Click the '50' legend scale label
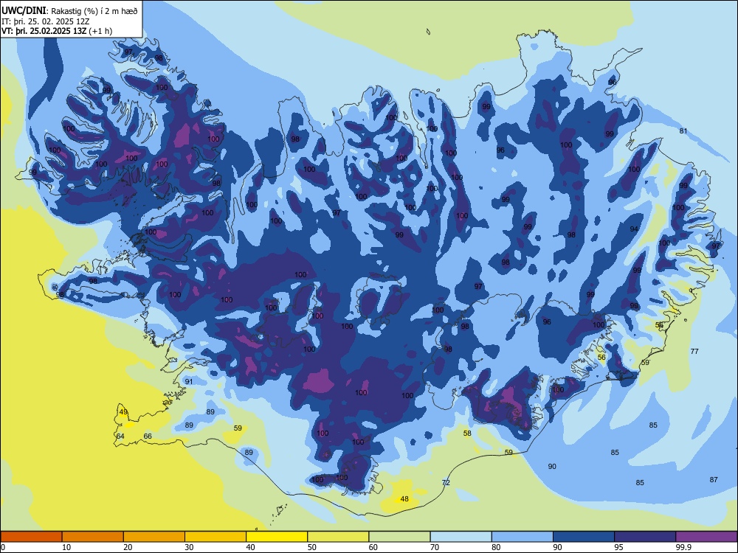The height and width of the screenshot is (553, 738). click(x=312, y=547)
